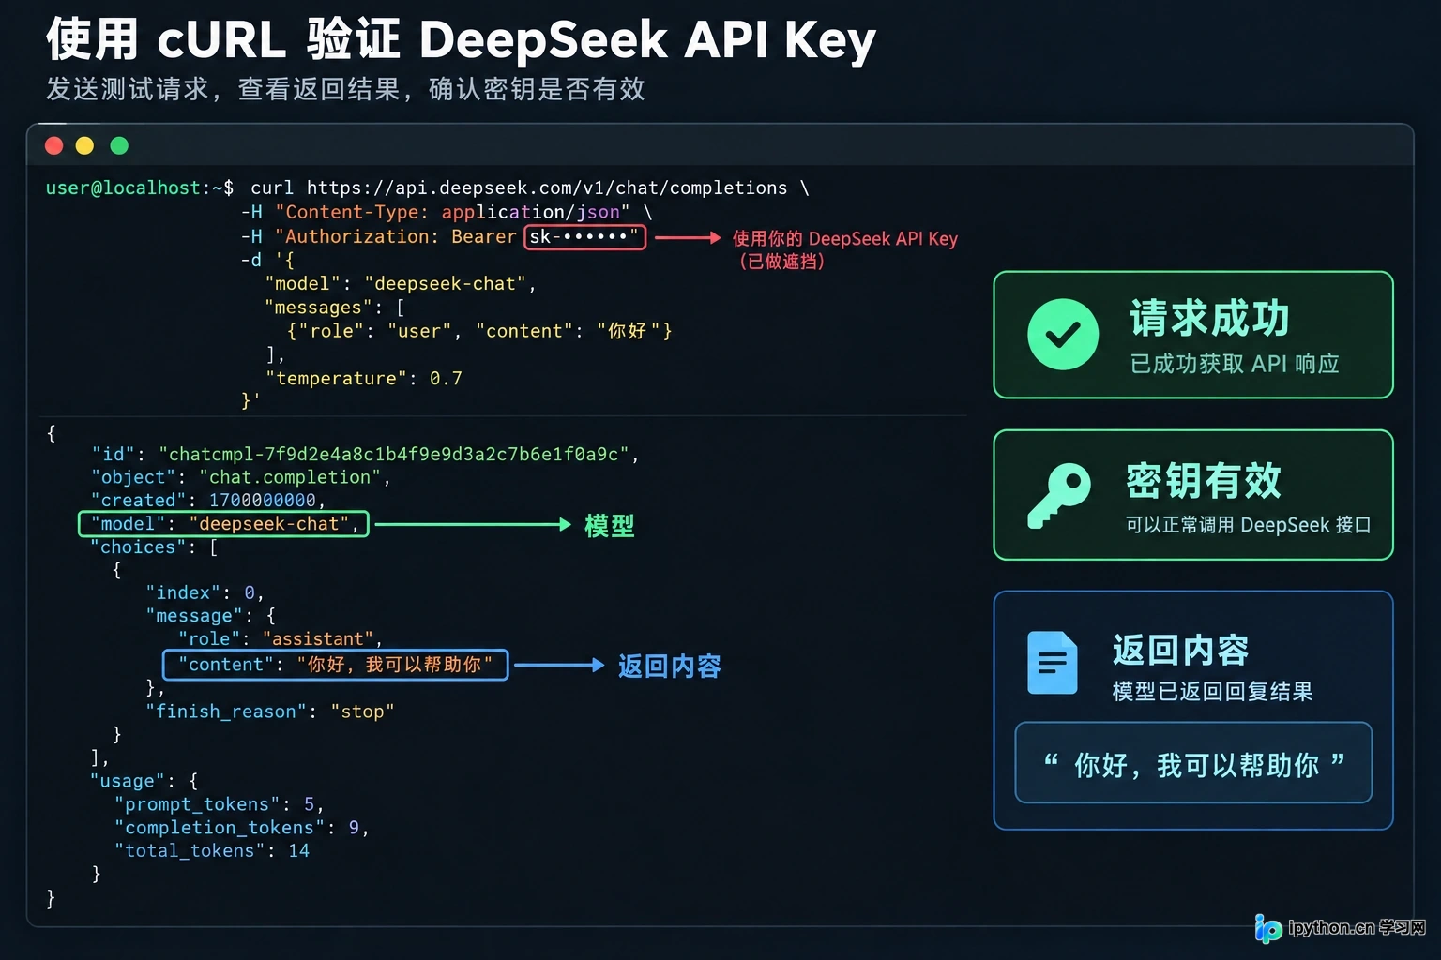Click the response "content": "你好，我可以帮助你" line
1441x960 pixels.
tap(336, 665)
